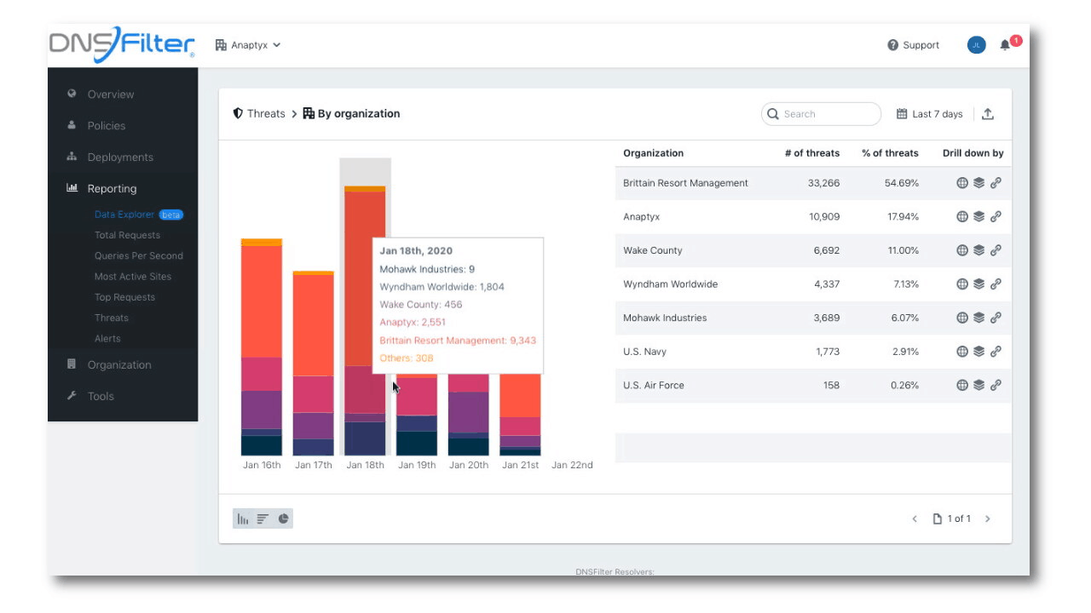The image size is (1091, 613).
Task: Select Total Requests report
Action: click(127, 235)
